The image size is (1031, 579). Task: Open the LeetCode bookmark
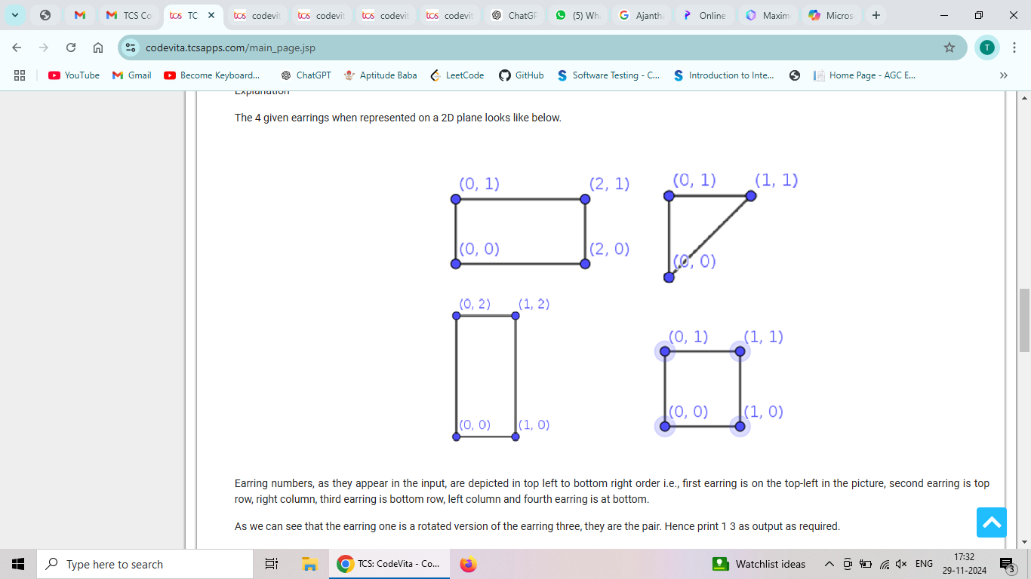point(457,75)
